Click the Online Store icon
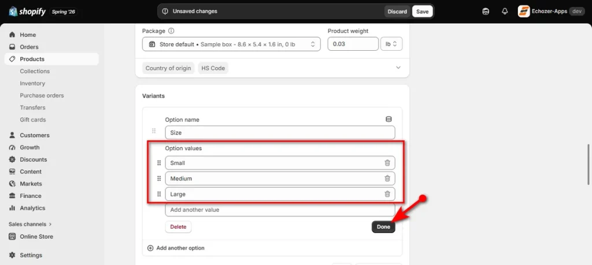592x265 pixels. tap(12, 236)
